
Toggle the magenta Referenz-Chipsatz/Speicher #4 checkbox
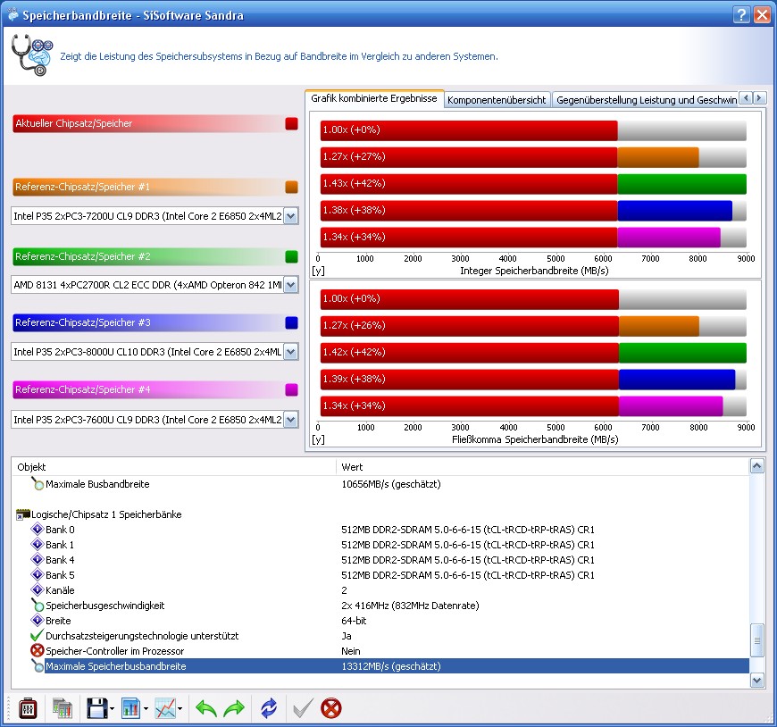[292, 389]
